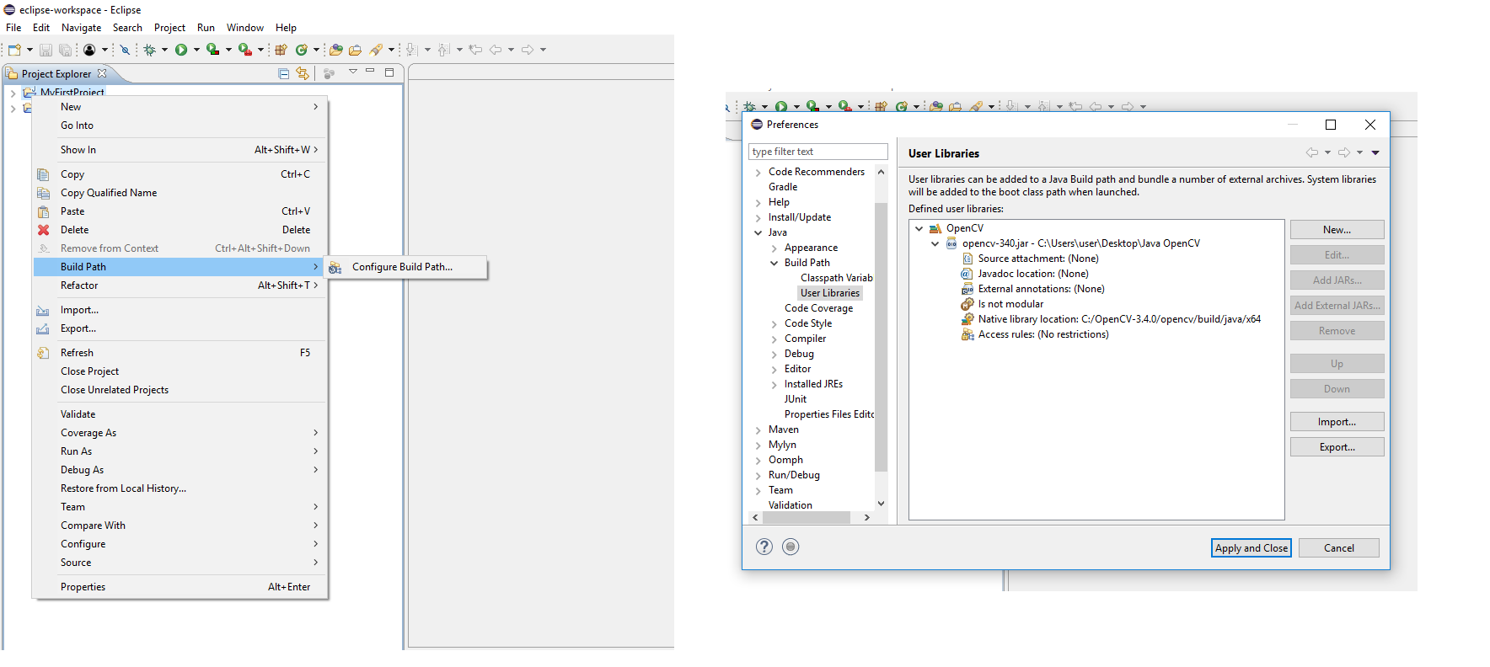The width and height of the screenshot is (1490, 667).
Task: Open the User Libraries header menu triangle
Action: click(x=1375, y=152)
